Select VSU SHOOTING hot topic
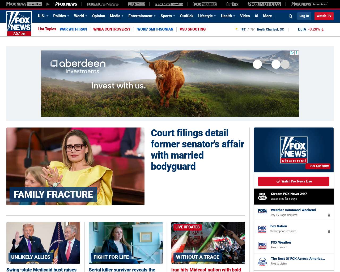 193,29
